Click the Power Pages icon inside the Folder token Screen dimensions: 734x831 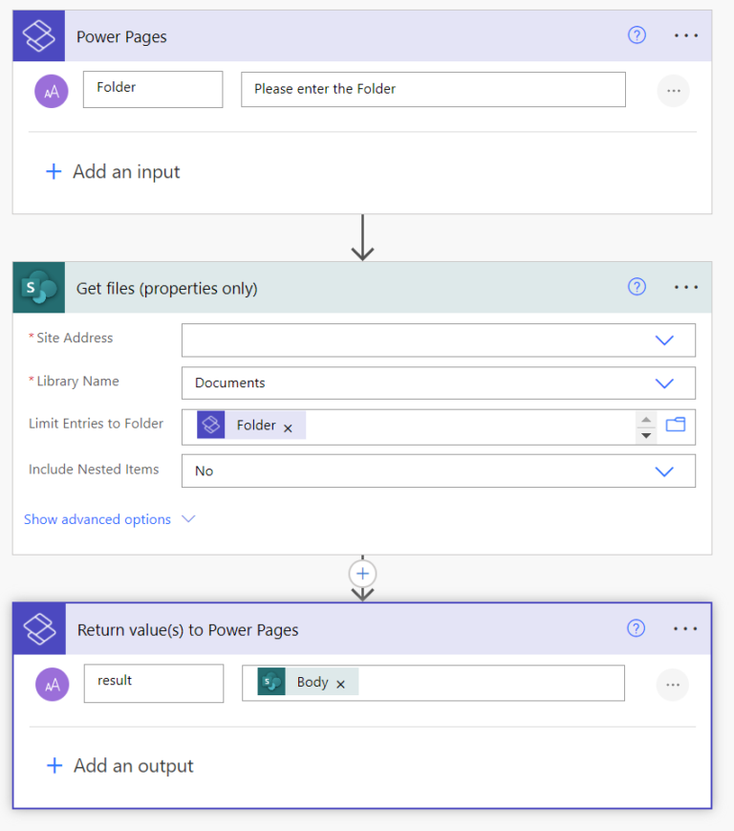[x=213, y=425]
